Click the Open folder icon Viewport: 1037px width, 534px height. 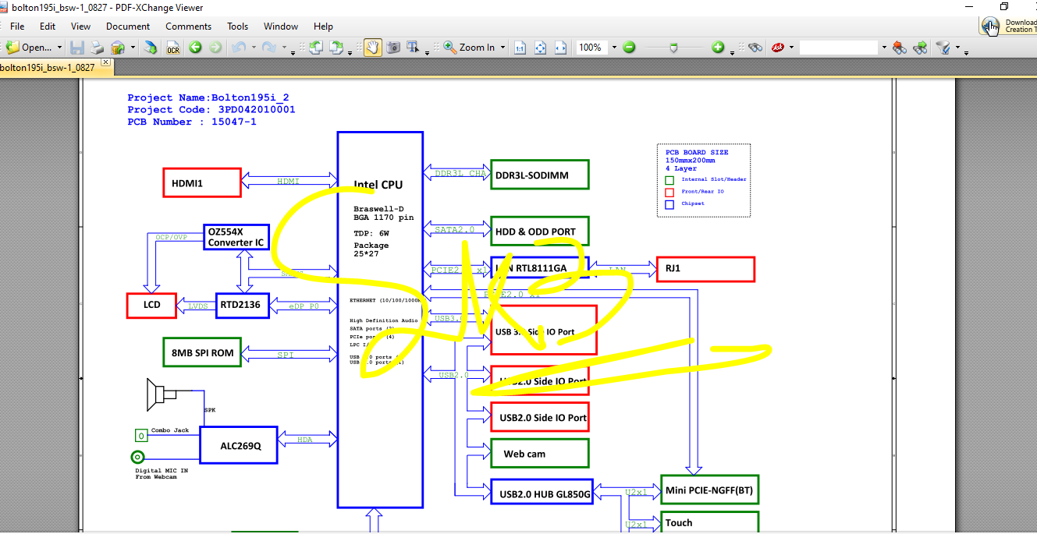pyautogui.click(x=13, y=48)
